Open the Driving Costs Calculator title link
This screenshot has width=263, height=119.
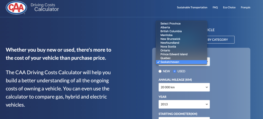point(45,7)
